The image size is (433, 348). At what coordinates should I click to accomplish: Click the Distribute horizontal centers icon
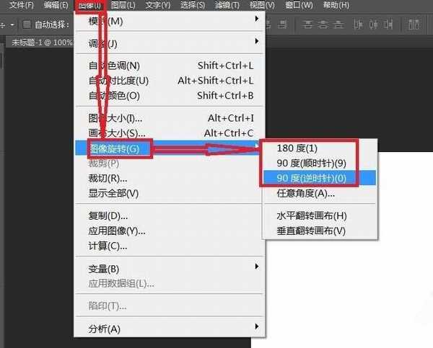pos(375,24)
